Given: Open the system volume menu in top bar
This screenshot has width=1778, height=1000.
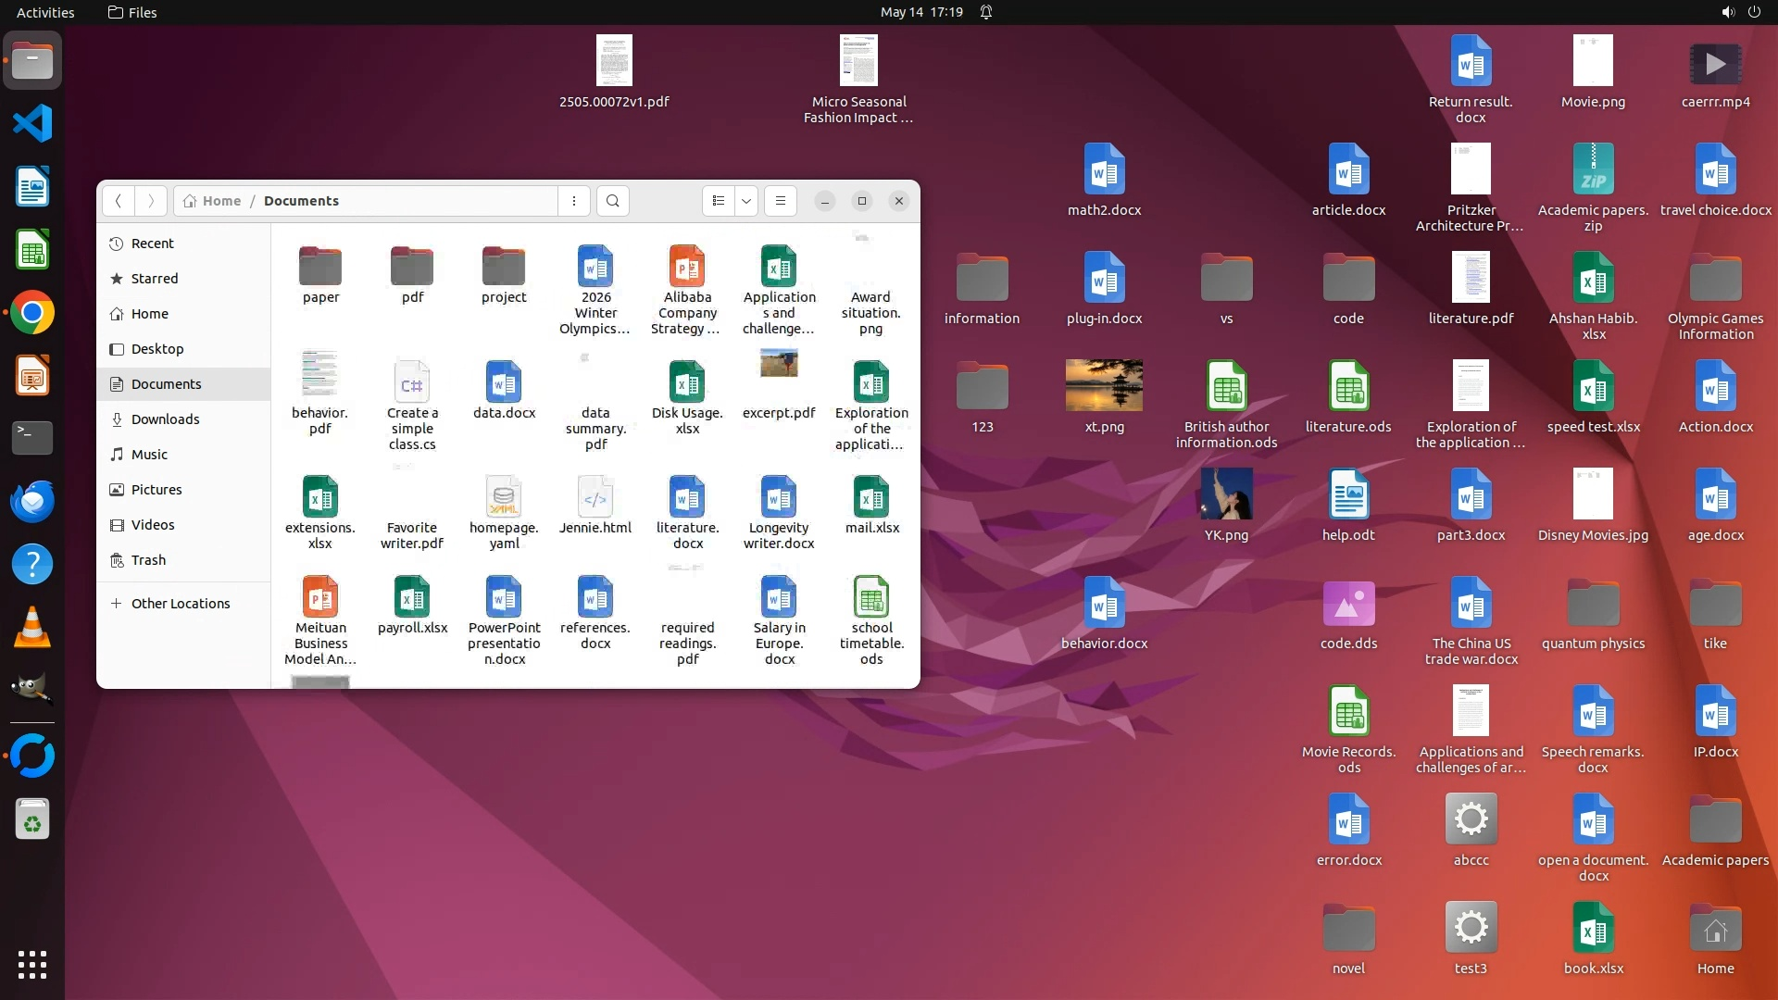Looking at the screenshot, I should click(1728, 12).
